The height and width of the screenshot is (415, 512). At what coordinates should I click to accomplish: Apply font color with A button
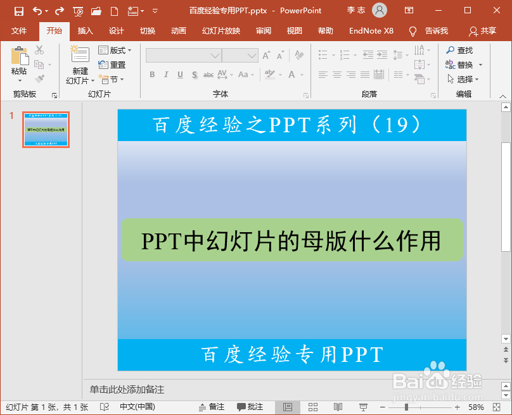coord(292,75)
